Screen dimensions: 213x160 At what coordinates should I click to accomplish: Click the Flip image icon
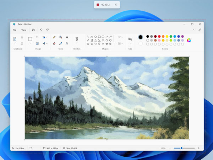[x=44, y=43]
